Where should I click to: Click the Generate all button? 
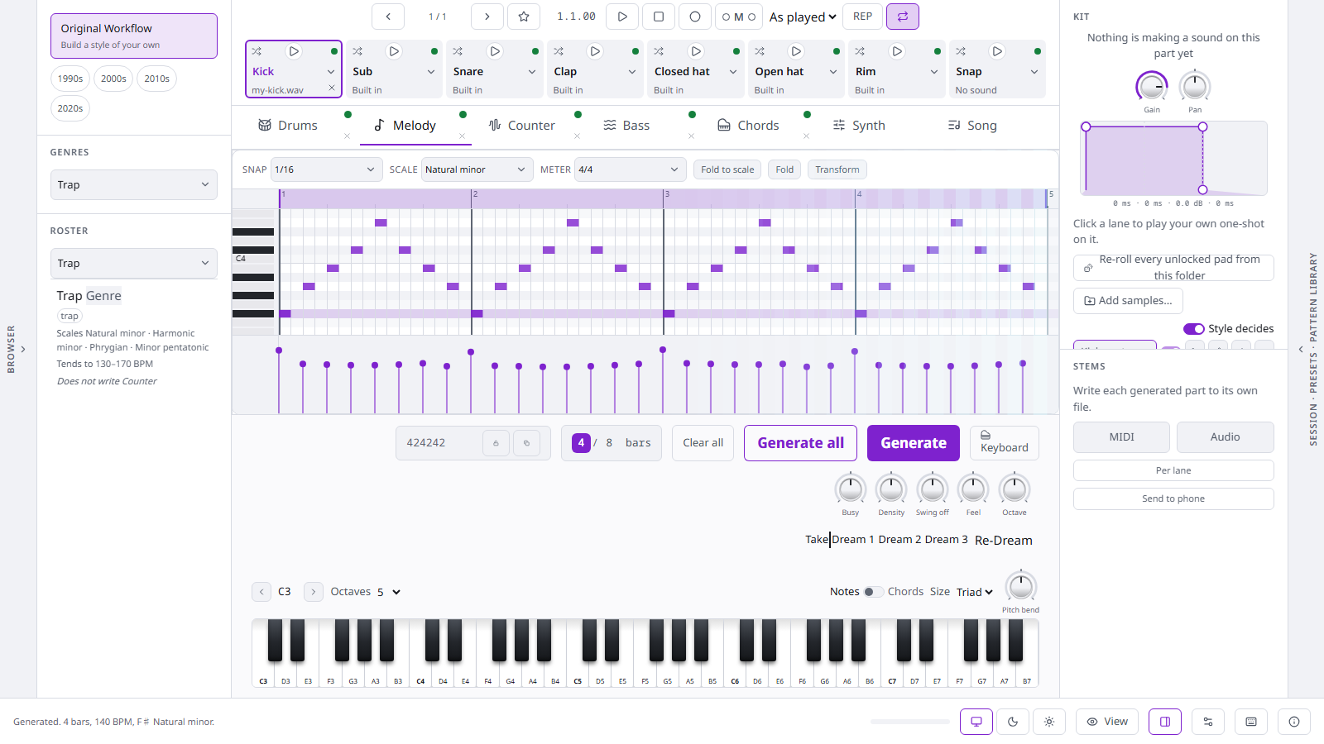(801, 443)
